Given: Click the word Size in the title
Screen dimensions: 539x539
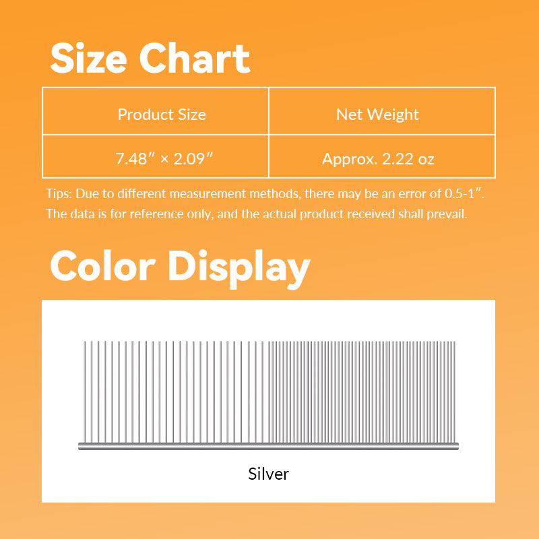Looking at the screenshot, I should click(89, 58).
